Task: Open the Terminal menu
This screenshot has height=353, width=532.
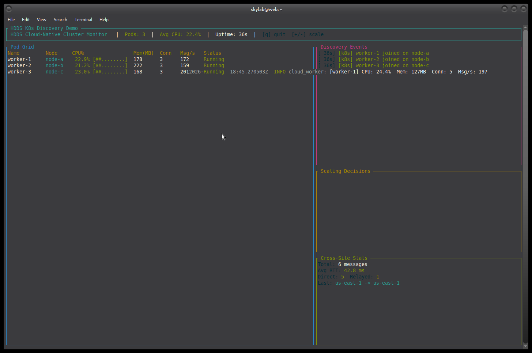Action: (x=83, y=20)
